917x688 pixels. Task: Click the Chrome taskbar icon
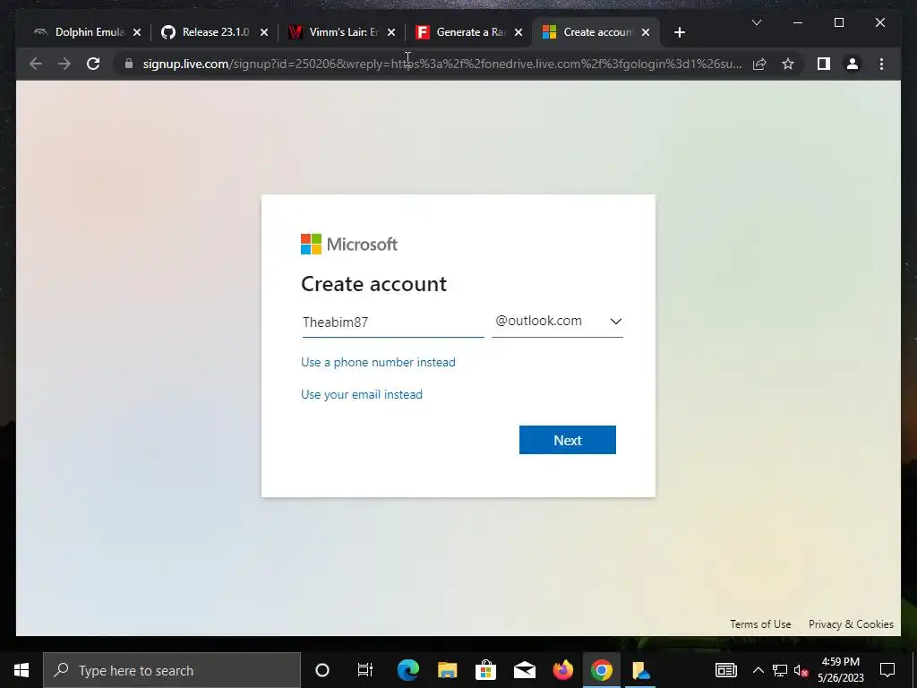pos(602,670)
